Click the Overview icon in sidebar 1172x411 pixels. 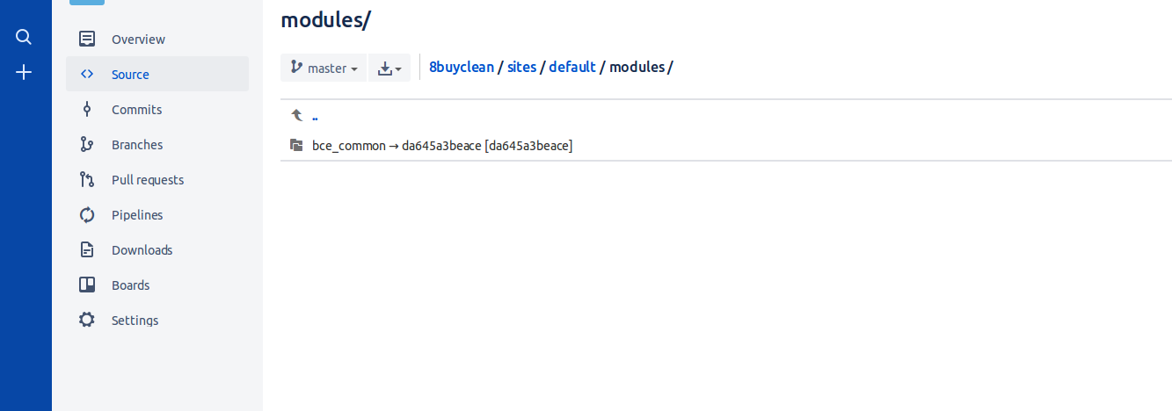(x=86, y=39)
